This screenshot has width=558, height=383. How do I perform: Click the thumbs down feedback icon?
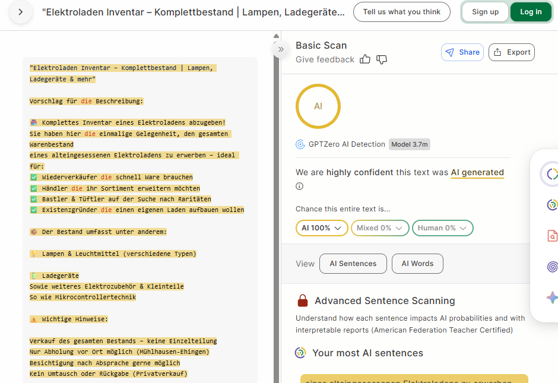[x=382, y=59]
